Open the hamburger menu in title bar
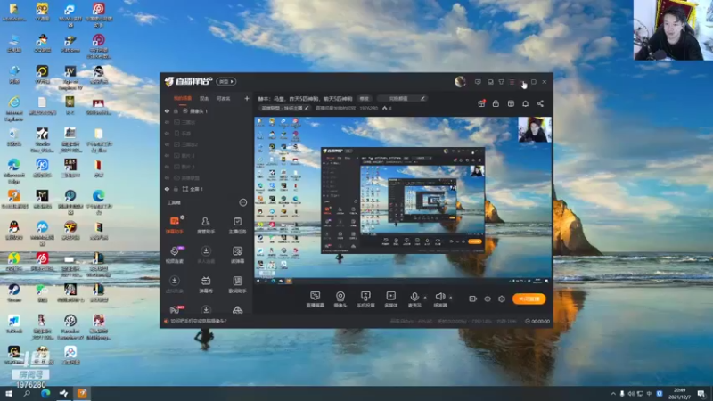The height and width of the screenshot is (401, 713). [x=512, y=82]
